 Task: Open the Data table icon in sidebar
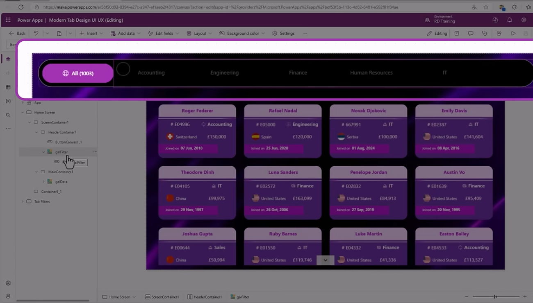click(8, 87)
